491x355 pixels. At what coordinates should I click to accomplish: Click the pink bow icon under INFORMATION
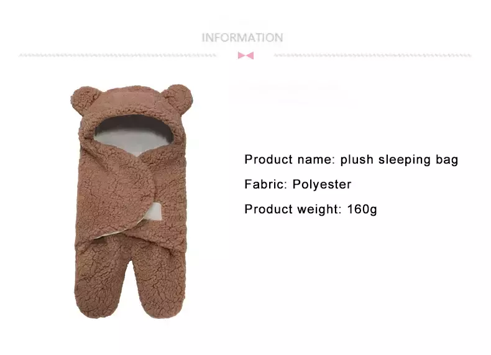click(x=245, y=55)
